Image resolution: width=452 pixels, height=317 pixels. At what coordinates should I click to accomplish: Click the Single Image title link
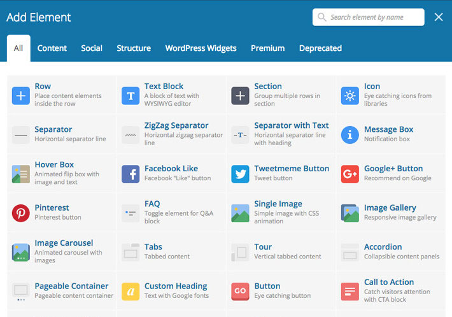coord(278,204)
